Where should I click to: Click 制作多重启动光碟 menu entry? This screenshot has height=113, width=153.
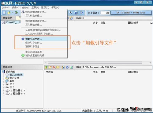[44, 56]
